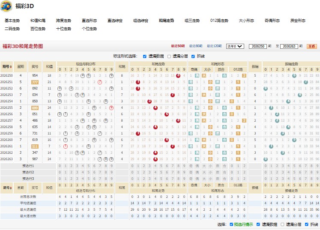Toggle 预选行提示 checkbox at bottom
Image resolution: width=320 pixels, height=230 pixels.
231,224
